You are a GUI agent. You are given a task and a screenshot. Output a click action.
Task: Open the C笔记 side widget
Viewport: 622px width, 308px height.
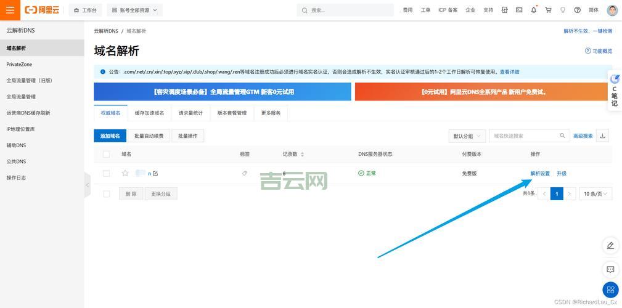pos(615,91)
